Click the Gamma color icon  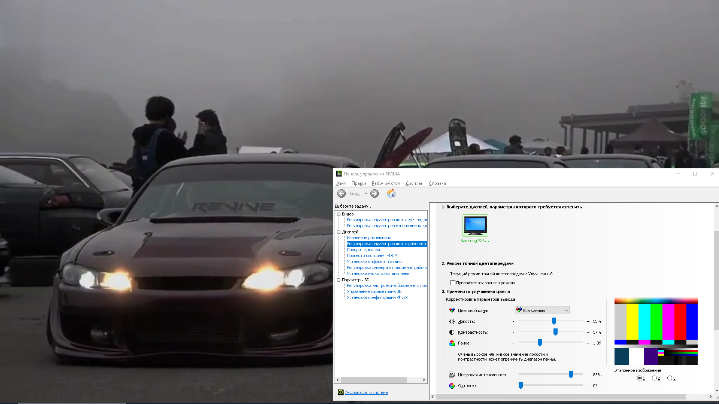[452, 343]
